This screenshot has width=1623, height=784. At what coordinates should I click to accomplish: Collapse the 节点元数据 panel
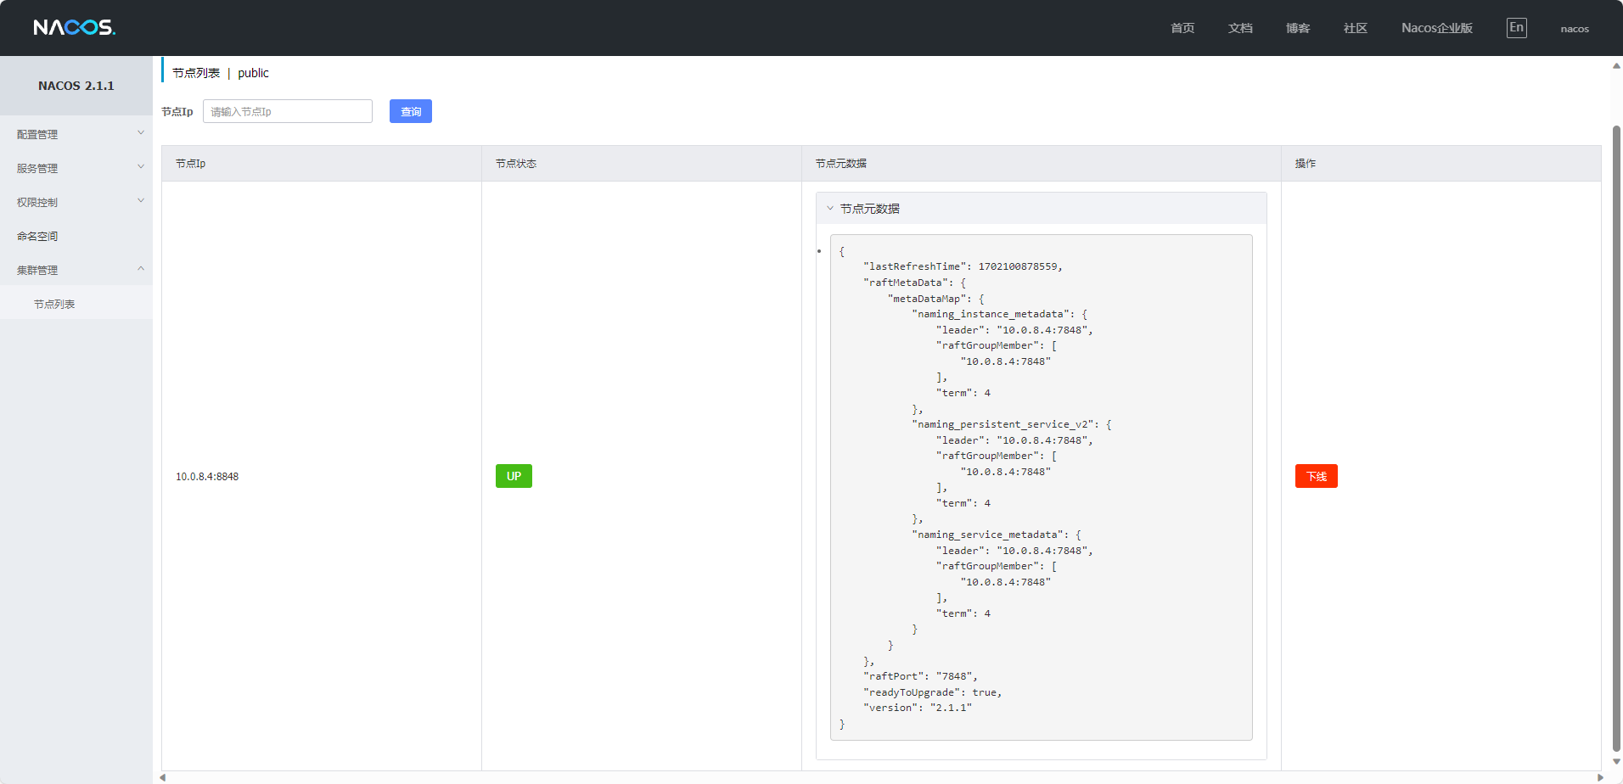[1041, 208]
